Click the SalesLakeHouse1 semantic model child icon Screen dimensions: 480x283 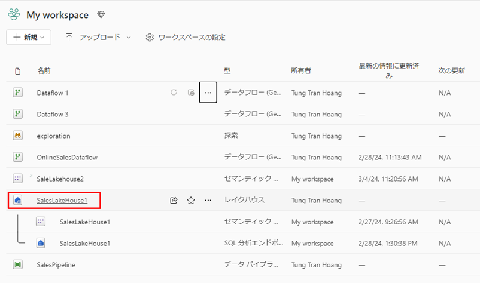[x=41, y=222]
